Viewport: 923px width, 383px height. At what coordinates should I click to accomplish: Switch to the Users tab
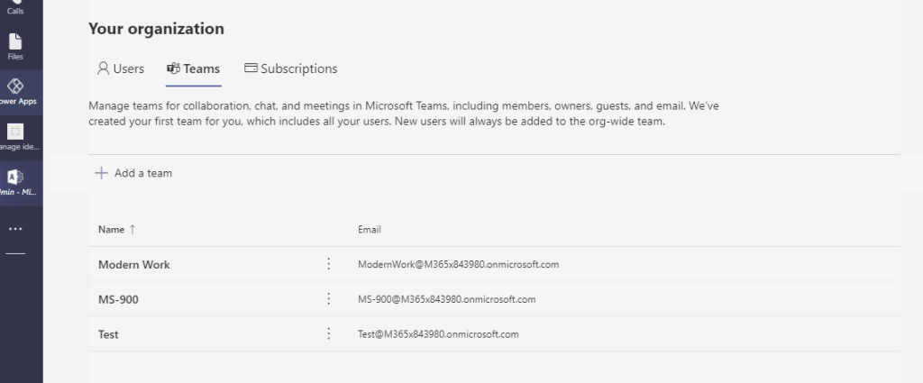click(120, 68)
